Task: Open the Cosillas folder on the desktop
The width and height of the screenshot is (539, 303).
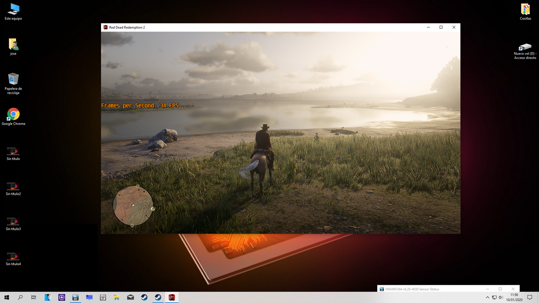Action: (x=525, y=11)
